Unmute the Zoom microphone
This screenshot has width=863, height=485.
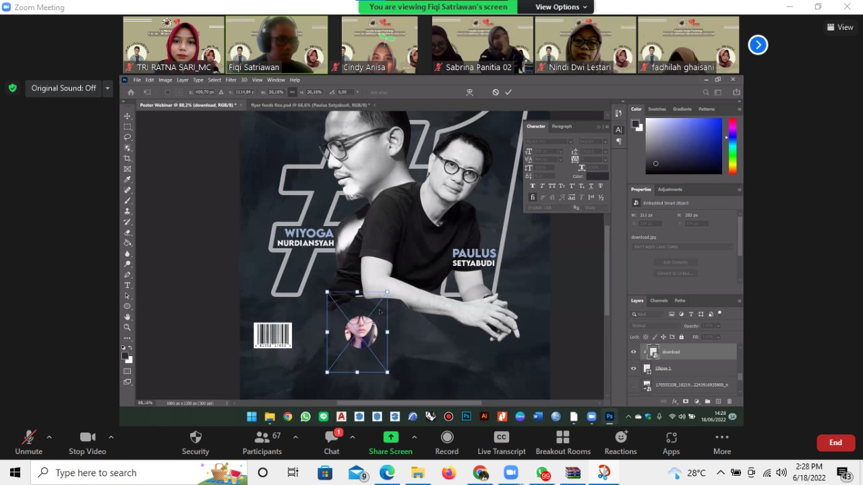[x=28, y=443]
